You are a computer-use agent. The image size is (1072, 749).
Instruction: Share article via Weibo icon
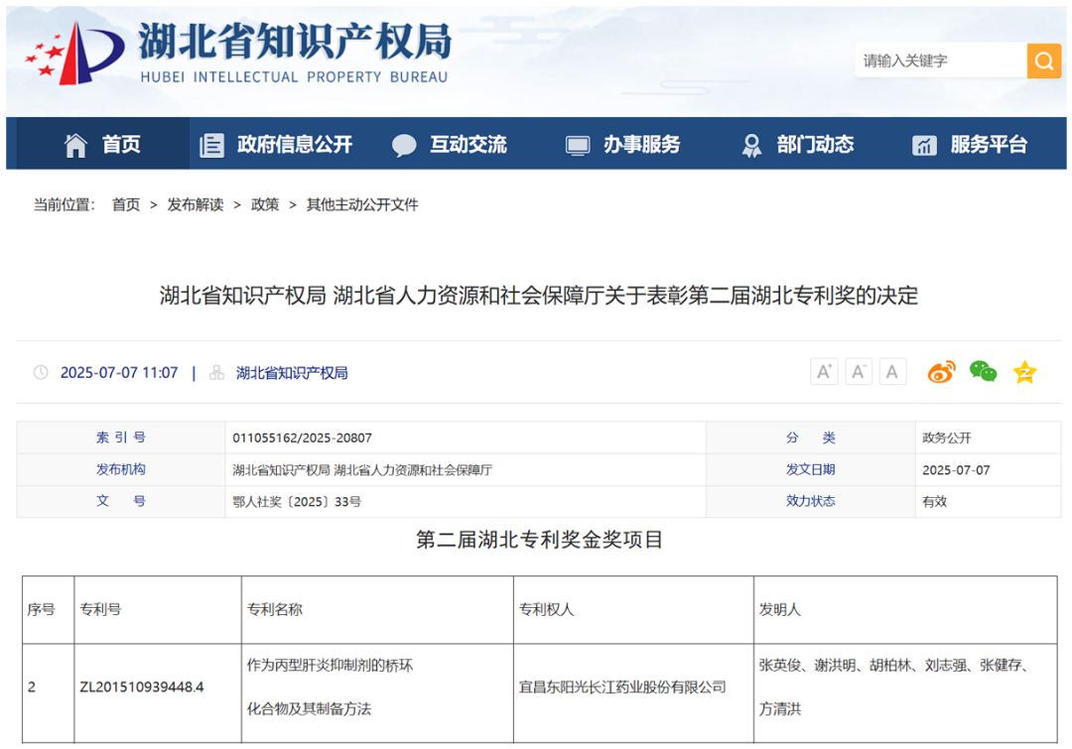point(941,372)
